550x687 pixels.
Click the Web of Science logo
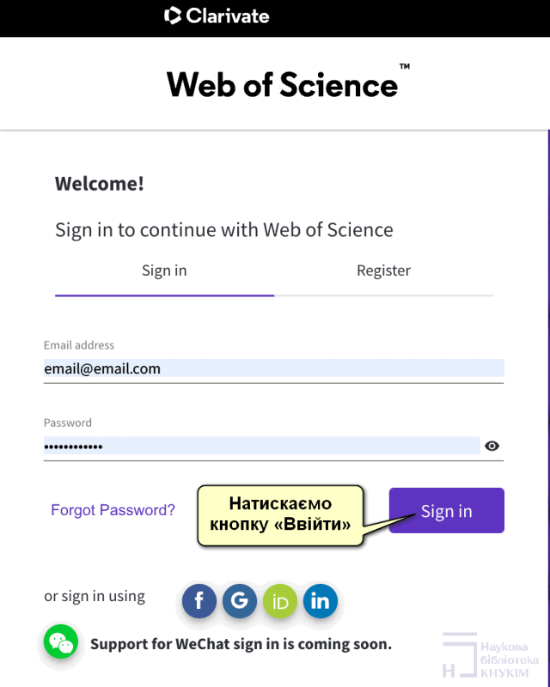click(x=284, y=84)
